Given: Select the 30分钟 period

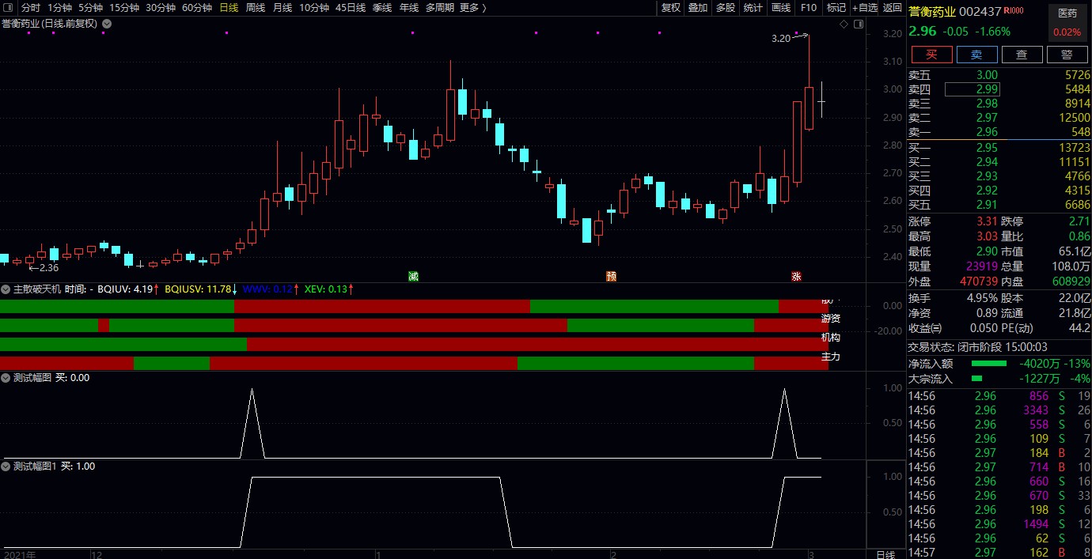Looking at the screenshot, I should (x=161, y=8).
